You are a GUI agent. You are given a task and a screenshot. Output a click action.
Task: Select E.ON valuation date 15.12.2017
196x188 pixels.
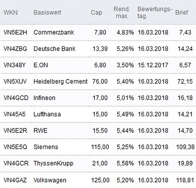pos(153,65)
